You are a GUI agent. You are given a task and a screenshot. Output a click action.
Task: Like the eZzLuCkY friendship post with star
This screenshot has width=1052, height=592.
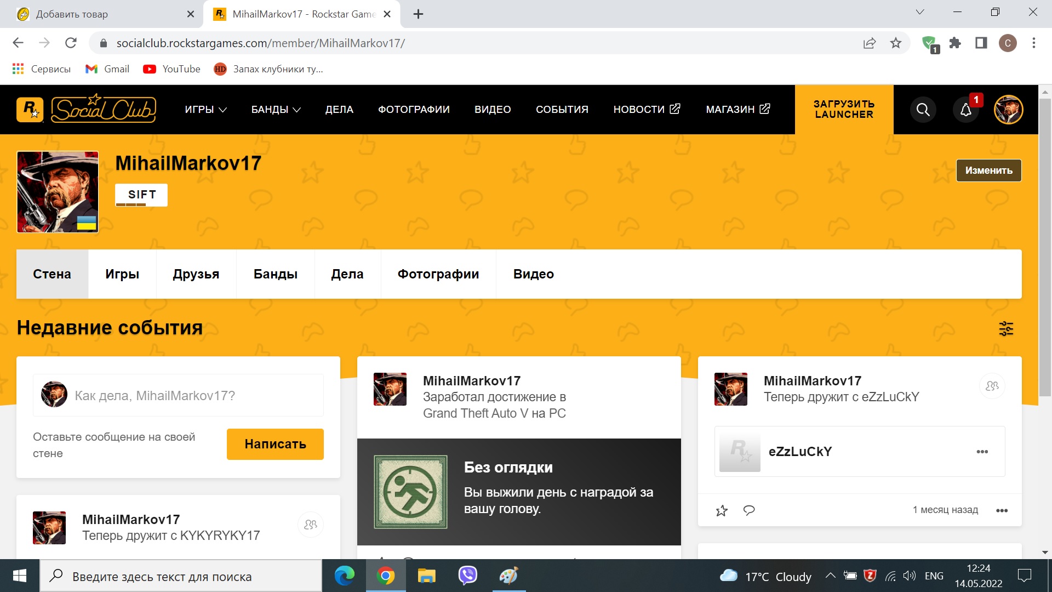[x=722, y=510]
